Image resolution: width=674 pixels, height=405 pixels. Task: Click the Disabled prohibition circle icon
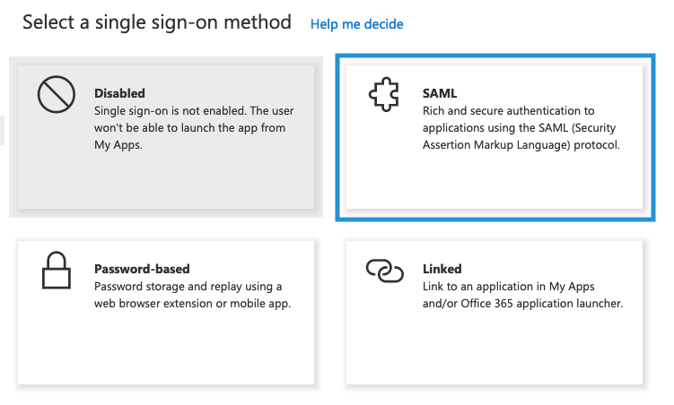56,95
